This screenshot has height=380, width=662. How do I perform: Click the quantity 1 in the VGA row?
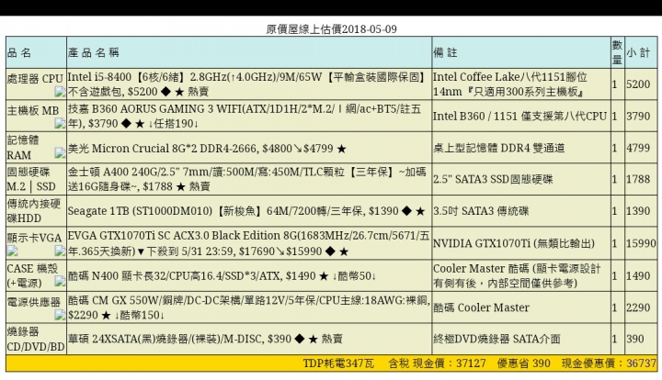point(615,243)
